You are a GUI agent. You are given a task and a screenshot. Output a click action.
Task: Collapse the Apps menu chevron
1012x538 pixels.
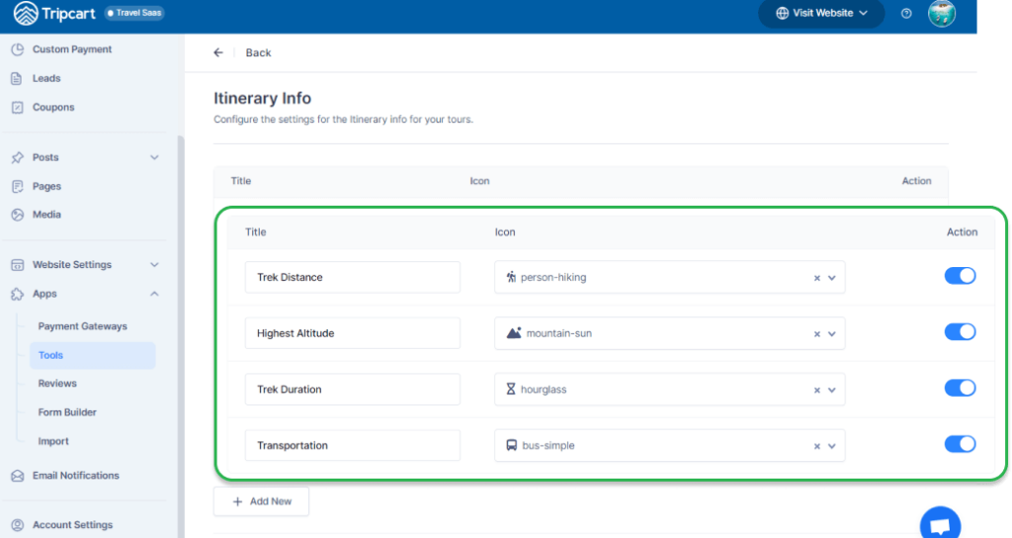click(x=154, y=294)
